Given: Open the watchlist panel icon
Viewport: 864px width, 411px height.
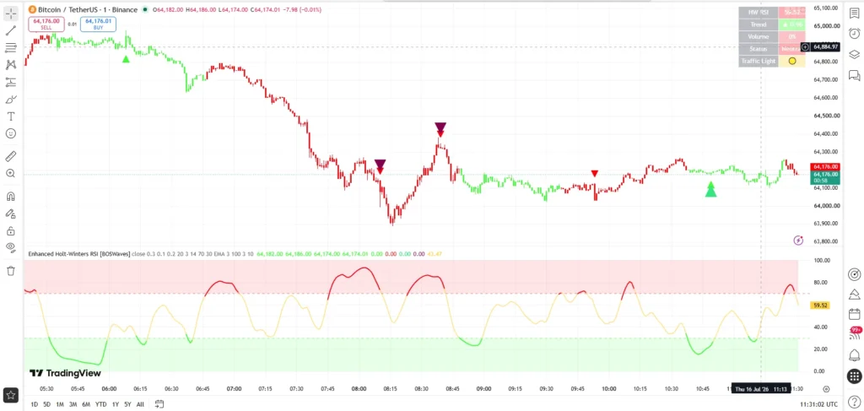Looking at the screenshot, I should [854, 14].
